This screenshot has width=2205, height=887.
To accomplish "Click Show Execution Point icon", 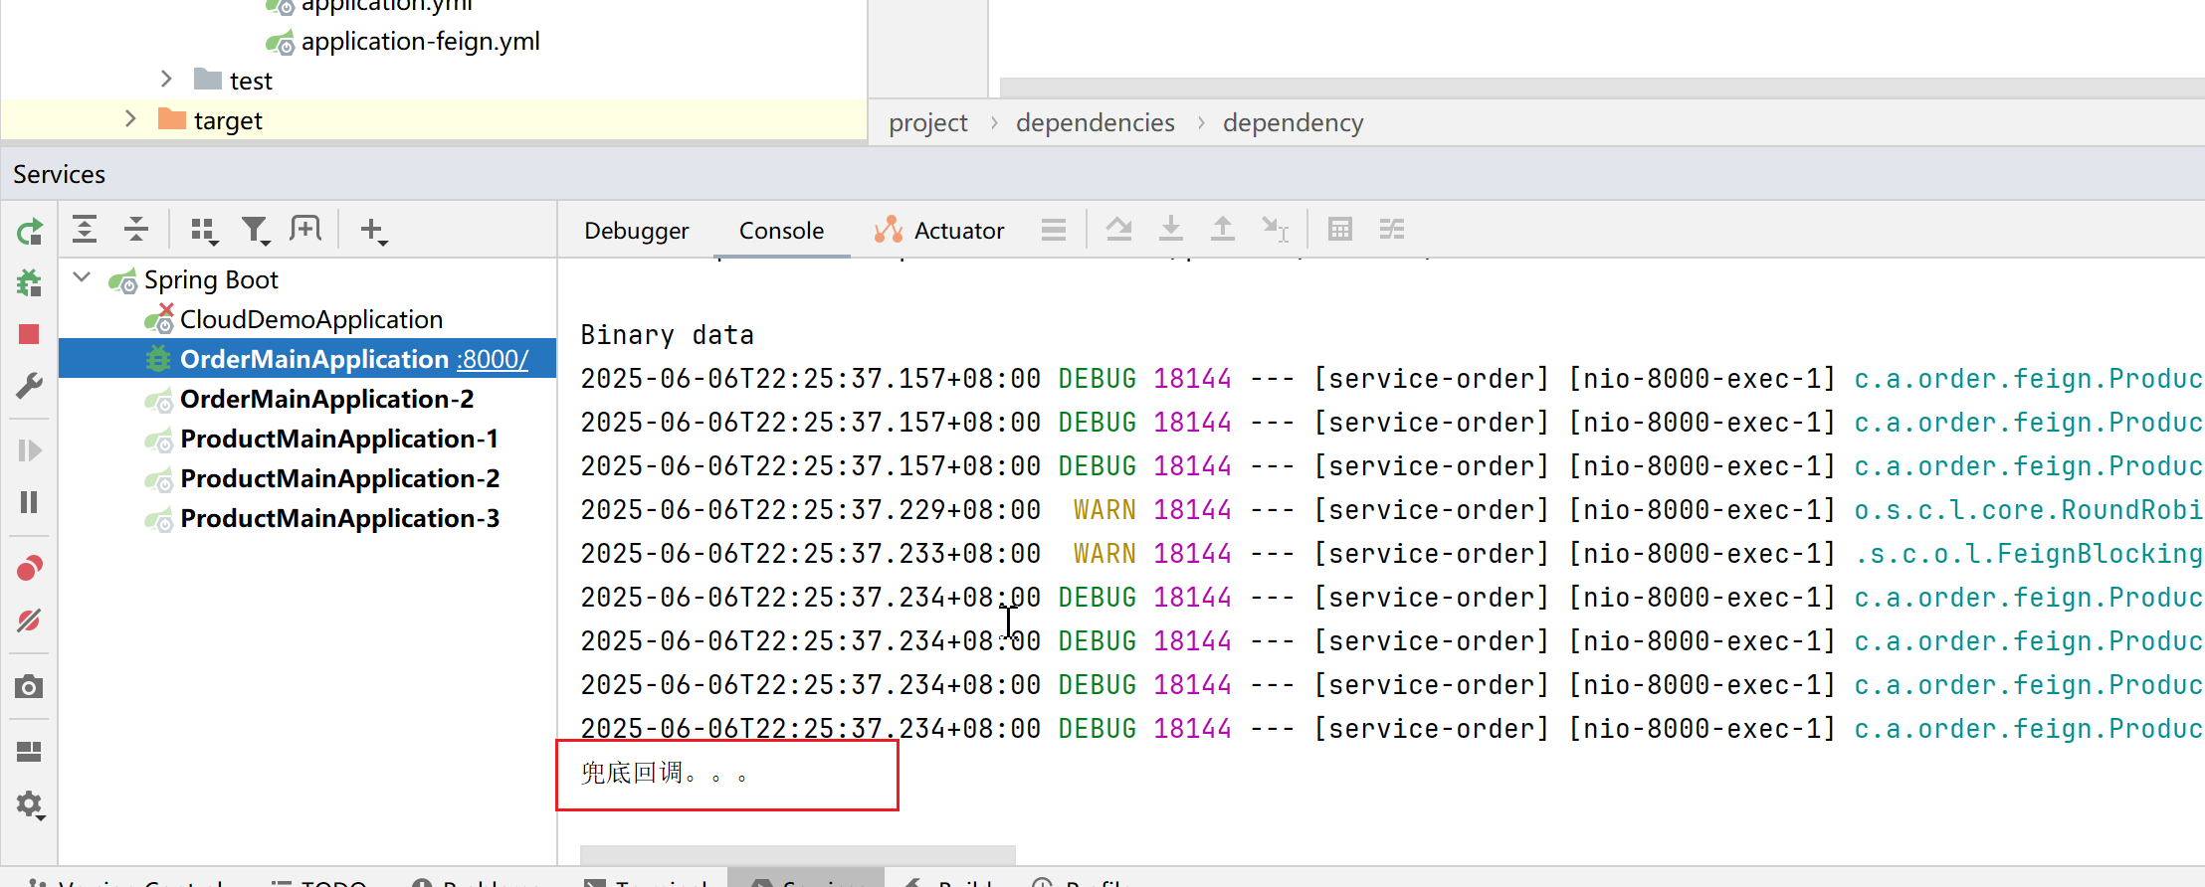I will pyautogui.click(x=1119, y=230).
